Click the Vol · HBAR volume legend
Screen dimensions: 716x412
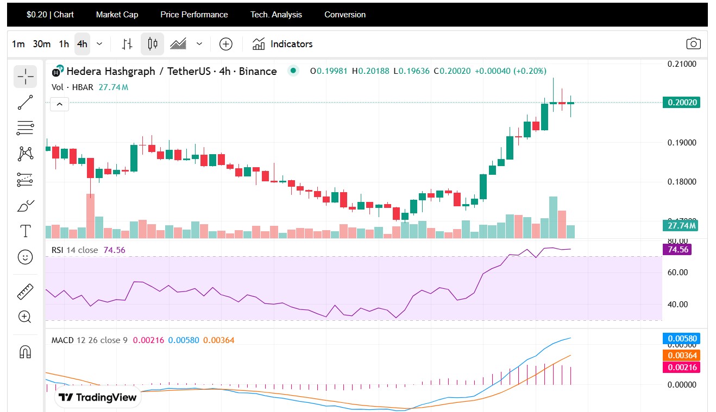(x=73, y=87)
